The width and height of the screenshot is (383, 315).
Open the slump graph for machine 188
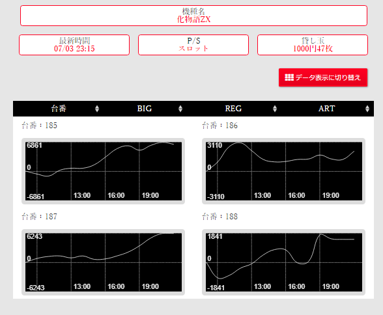click(x=283, y=262)
